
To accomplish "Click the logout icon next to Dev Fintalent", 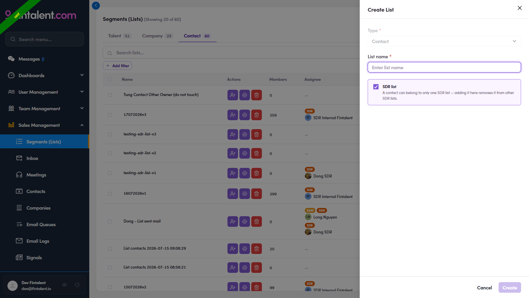I will tap(77, 285).
